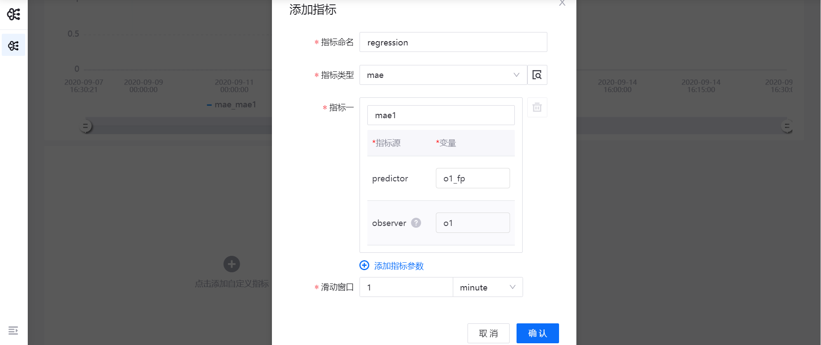Click the sidebar collapse menu icon

pos(13,331)
